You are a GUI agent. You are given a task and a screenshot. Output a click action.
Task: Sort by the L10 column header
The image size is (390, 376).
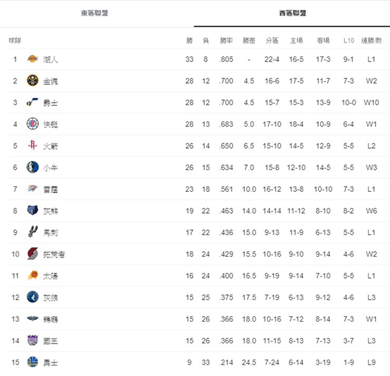coord(348,40)
